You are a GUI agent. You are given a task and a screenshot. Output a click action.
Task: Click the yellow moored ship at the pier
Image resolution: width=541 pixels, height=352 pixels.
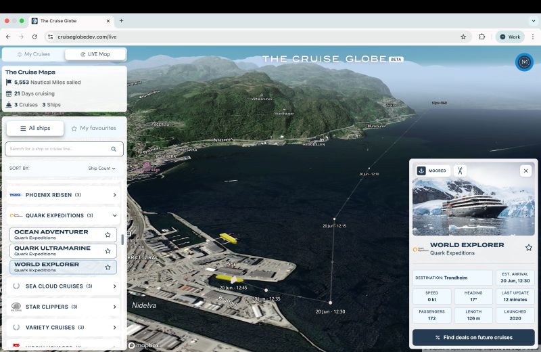pos(229,278)
